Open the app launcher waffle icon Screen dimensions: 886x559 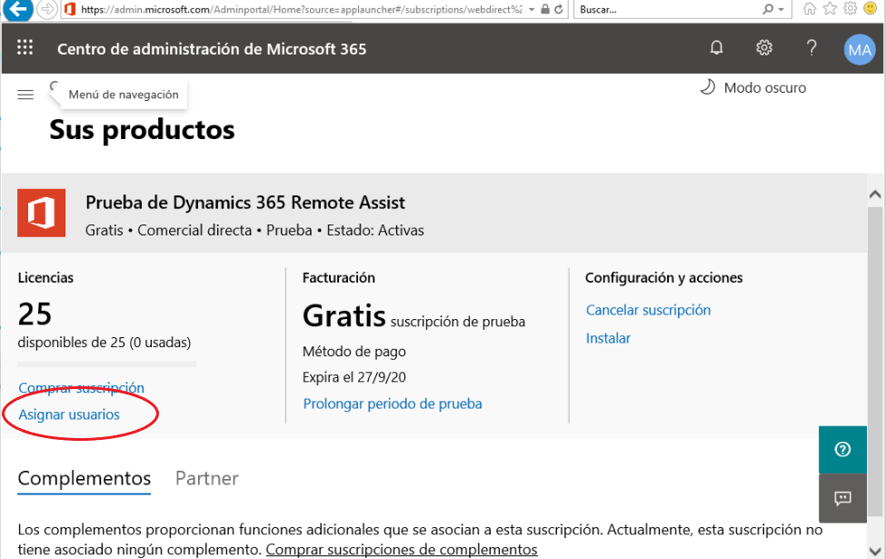coord(25,48)
